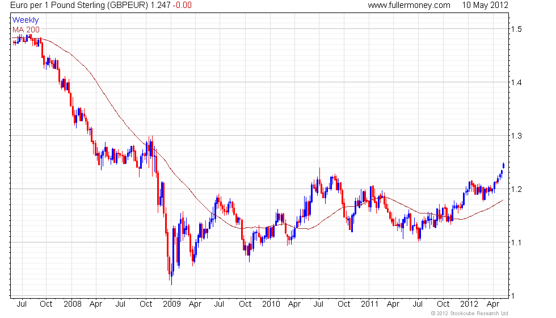Click the 'Oct' label before 2008
Image resolution: width=556 pixels, height=318 pixels.
pyautogui.click(x=46, y=304)
